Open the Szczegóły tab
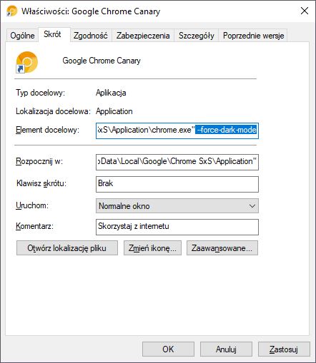 (197, 36)
